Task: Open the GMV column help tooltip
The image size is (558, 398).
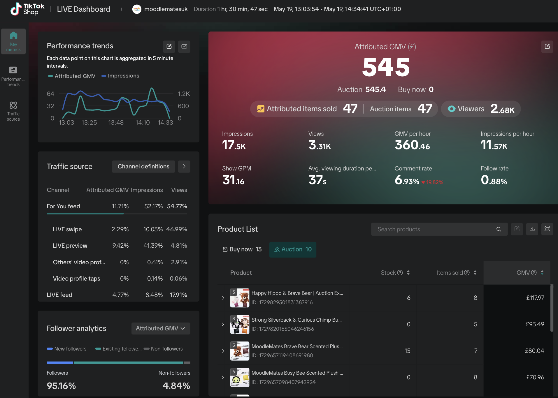Action: [x=534, y=273]
